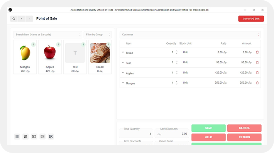Click the Mangos item name in cart
Screen dimensions: 274x153
pyautogui.click(x=130, y=83)
